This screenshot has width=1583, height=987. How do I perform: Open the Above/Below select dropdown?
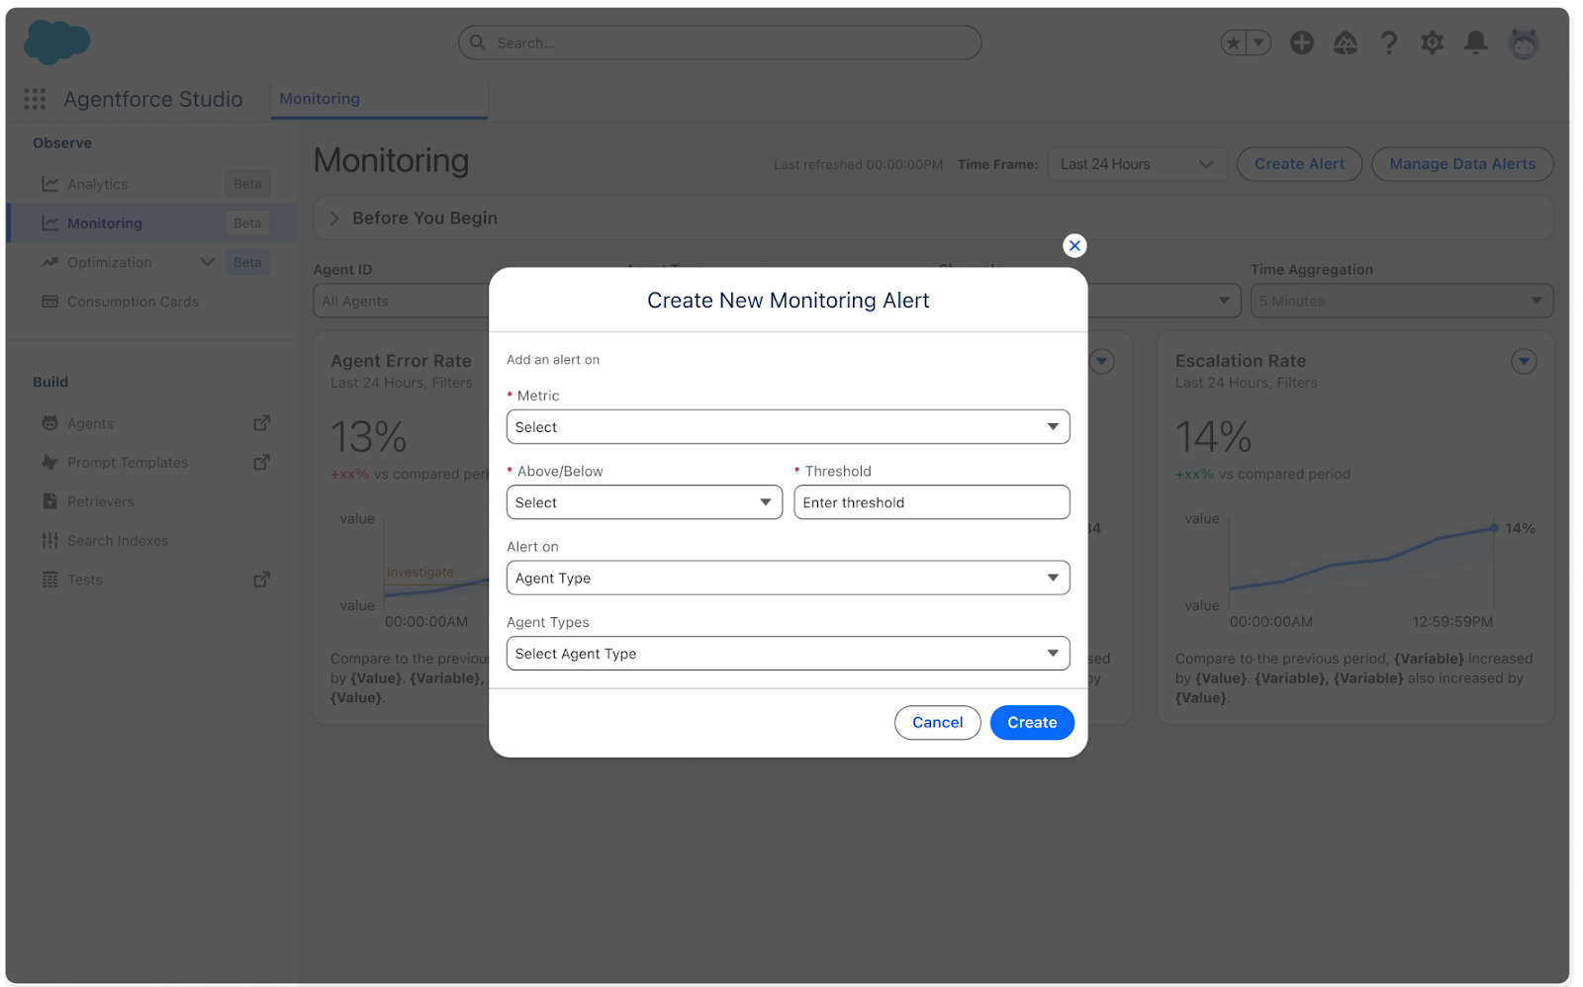point(644,502)
